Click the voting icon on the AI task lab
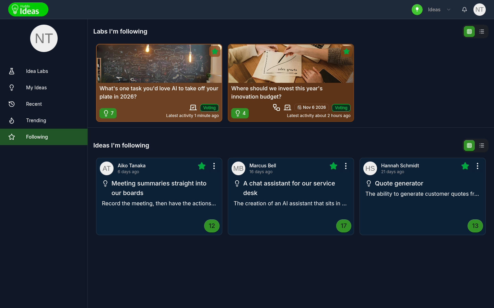 point(193,107)
